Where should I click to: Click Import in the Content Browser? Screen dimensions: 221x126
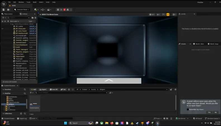coord(43,89)
